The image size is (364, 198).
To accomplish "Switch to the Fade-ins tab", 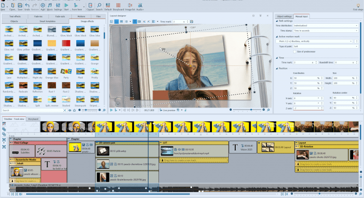I will 38,16.
